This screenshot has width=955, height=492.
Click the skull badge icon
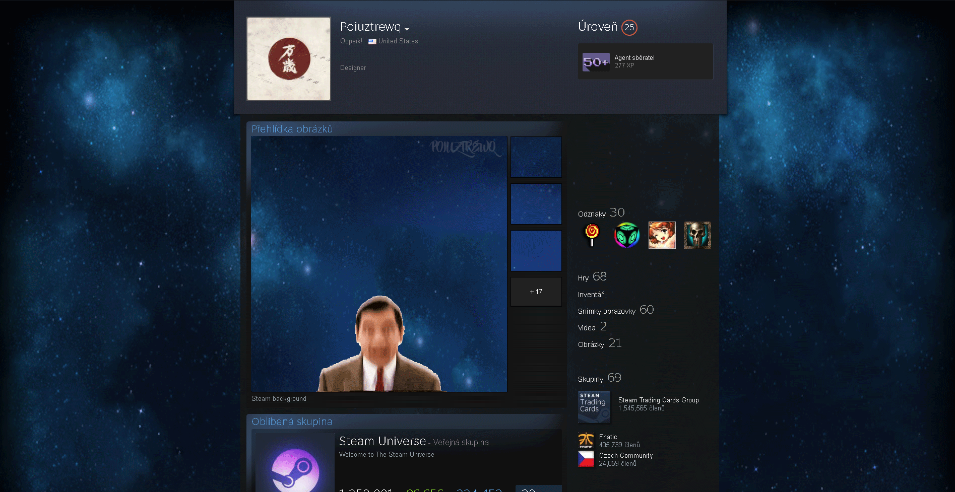(x=697, y=235)
